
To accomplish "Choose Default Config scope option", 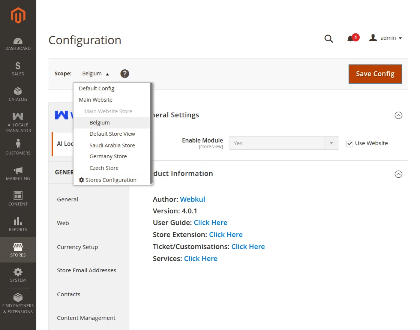I will click(97, 89).
